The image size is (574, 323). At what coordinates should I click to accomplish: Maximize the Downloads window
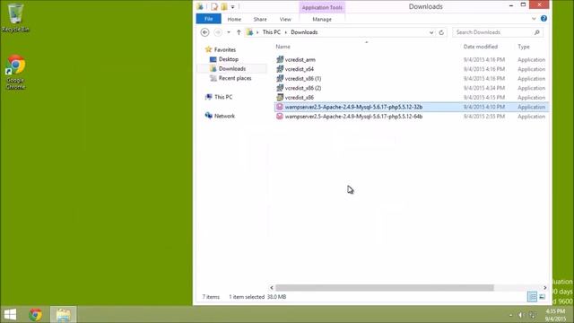[x=523, y=5]
